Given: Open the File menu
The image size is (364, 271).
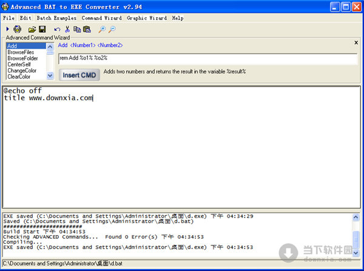Looking at the screenshot, I should [x=8, y=18].
